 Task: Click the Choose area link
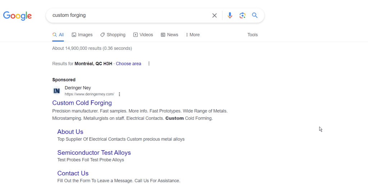click(x=128, y=64)
